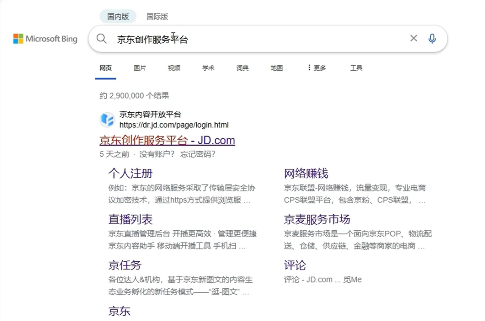Open the 地图 tab
The height and width of the screenshot is (321, 485).
(277, 68)
